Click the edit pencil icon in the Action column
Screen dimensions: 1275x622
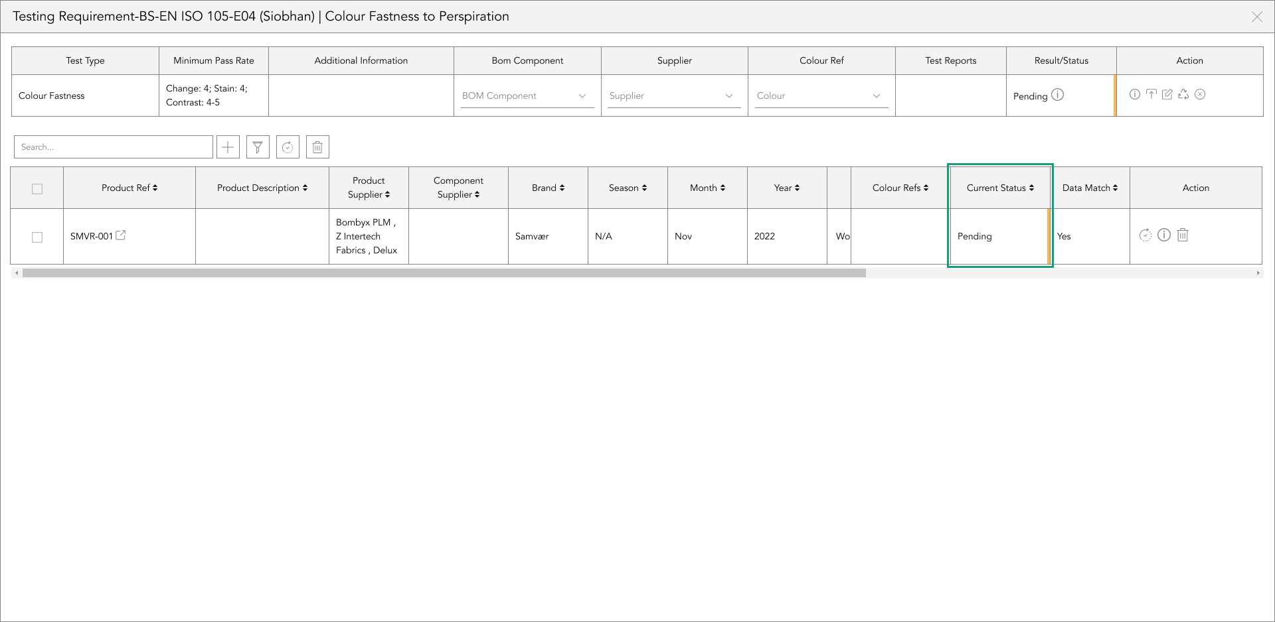click(1167, 94)
